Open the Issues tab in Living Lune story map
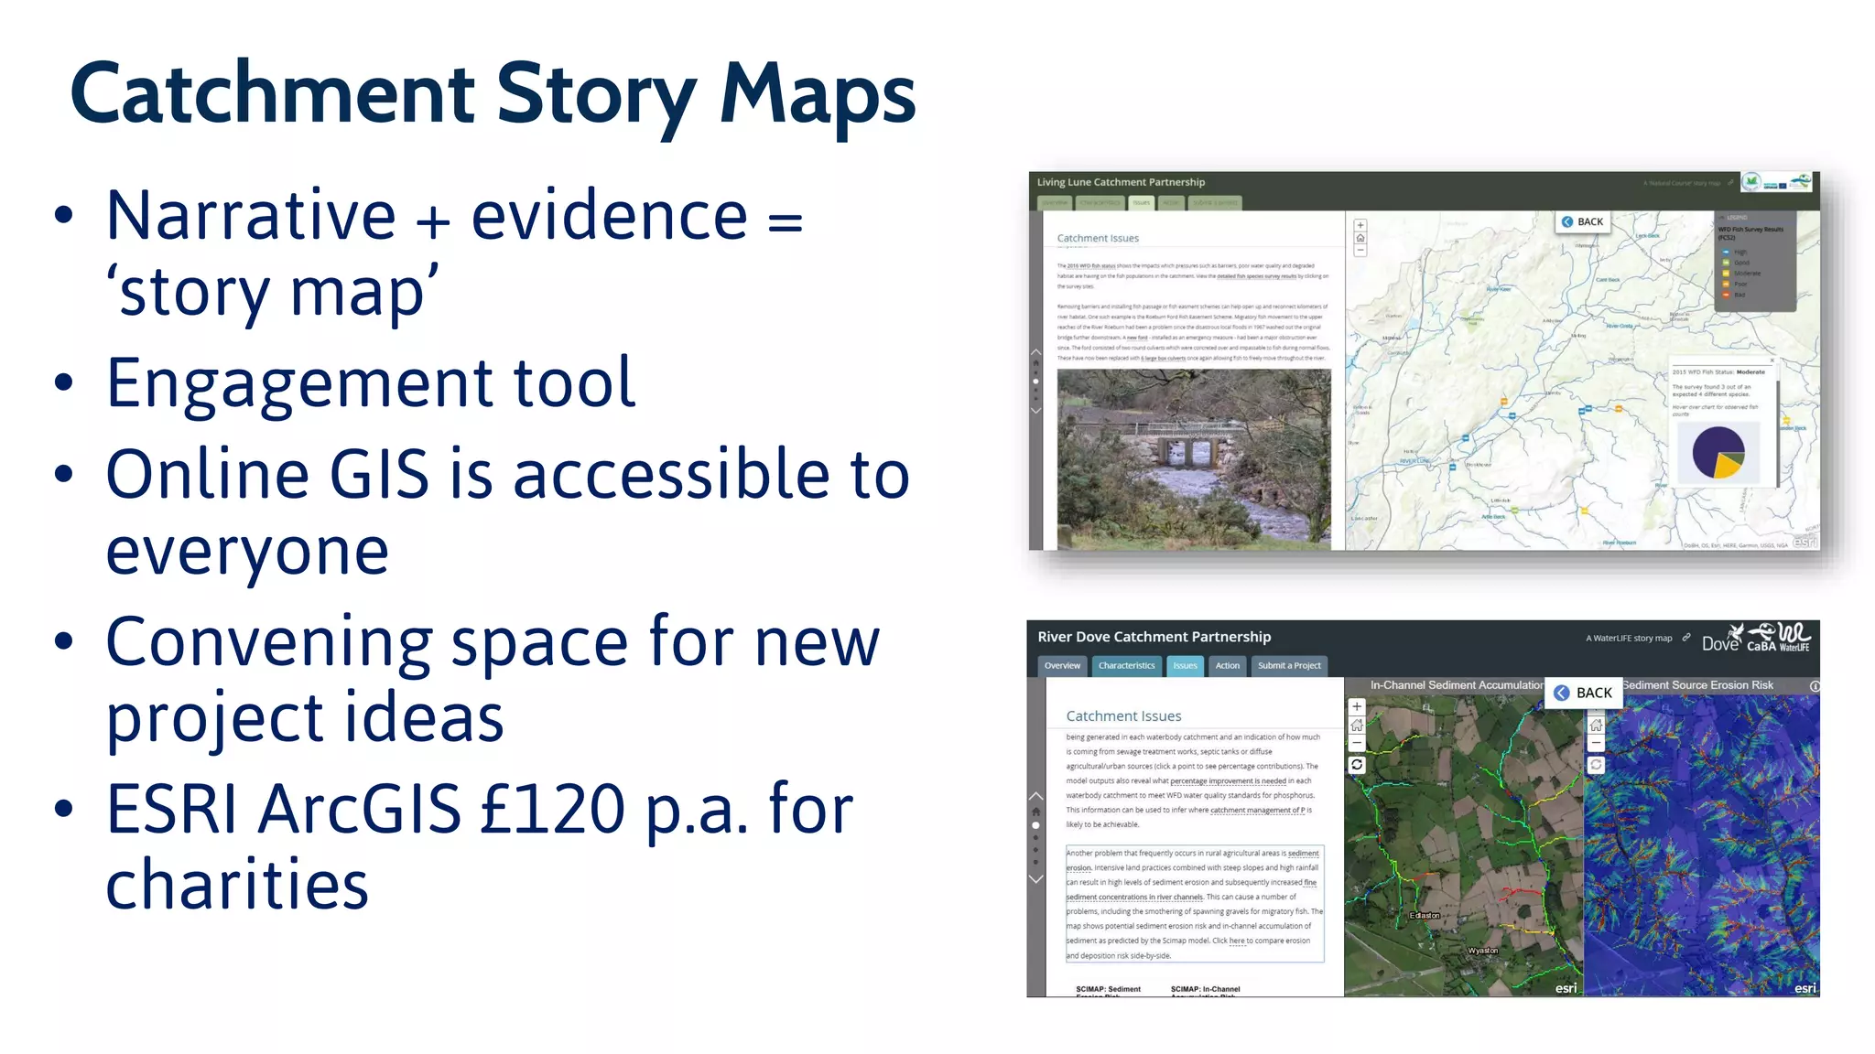The width and height of the screenshot is (1875, 1054). [x=1141, y=203]
